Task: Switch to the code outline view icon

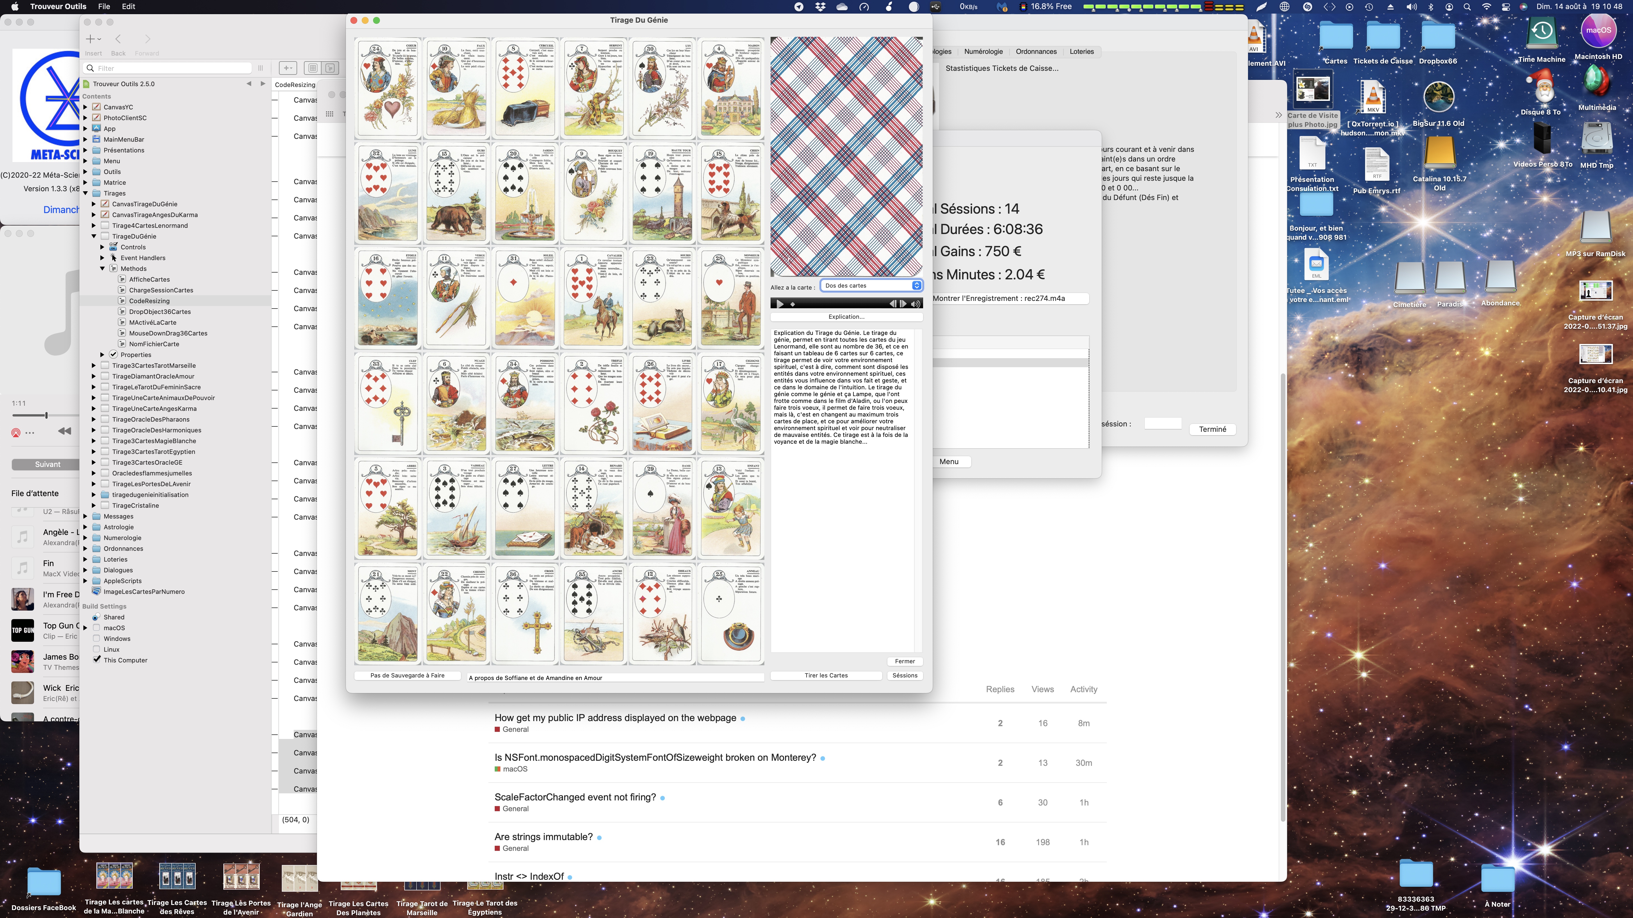Action: 330,68
